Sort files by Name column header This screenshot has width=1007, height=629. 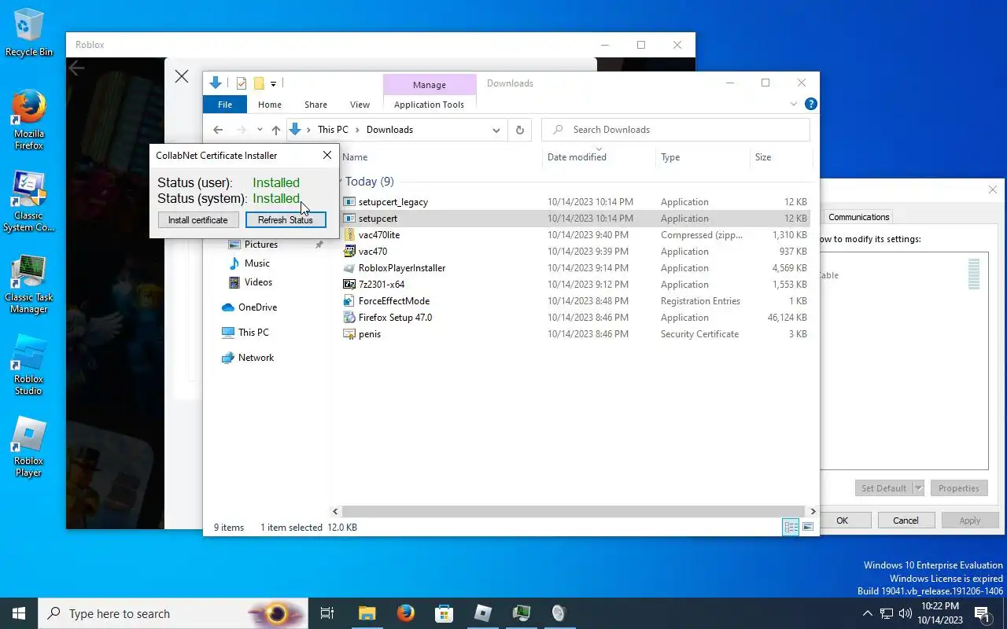pos(441,157)
